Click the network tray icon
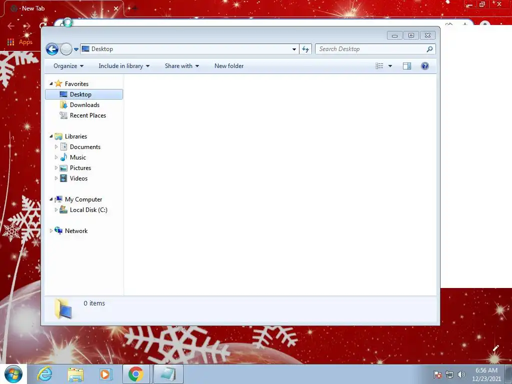 point(449,374)
